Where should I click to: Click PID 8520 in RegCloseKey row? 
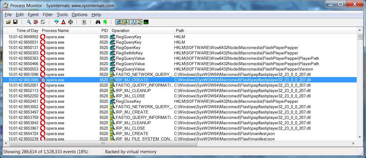104,101
